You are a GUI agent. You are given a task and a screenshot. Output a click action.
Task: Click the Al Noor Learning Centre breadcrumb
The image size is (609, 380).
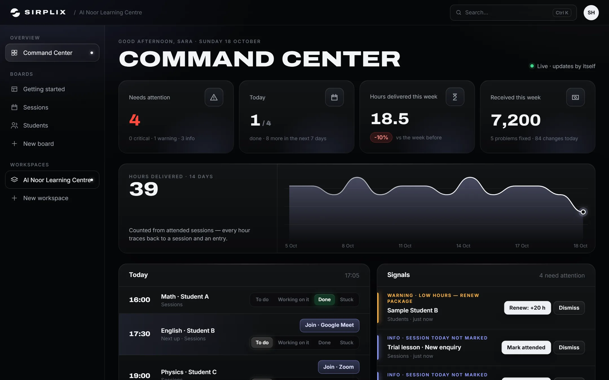coord(111,12)
